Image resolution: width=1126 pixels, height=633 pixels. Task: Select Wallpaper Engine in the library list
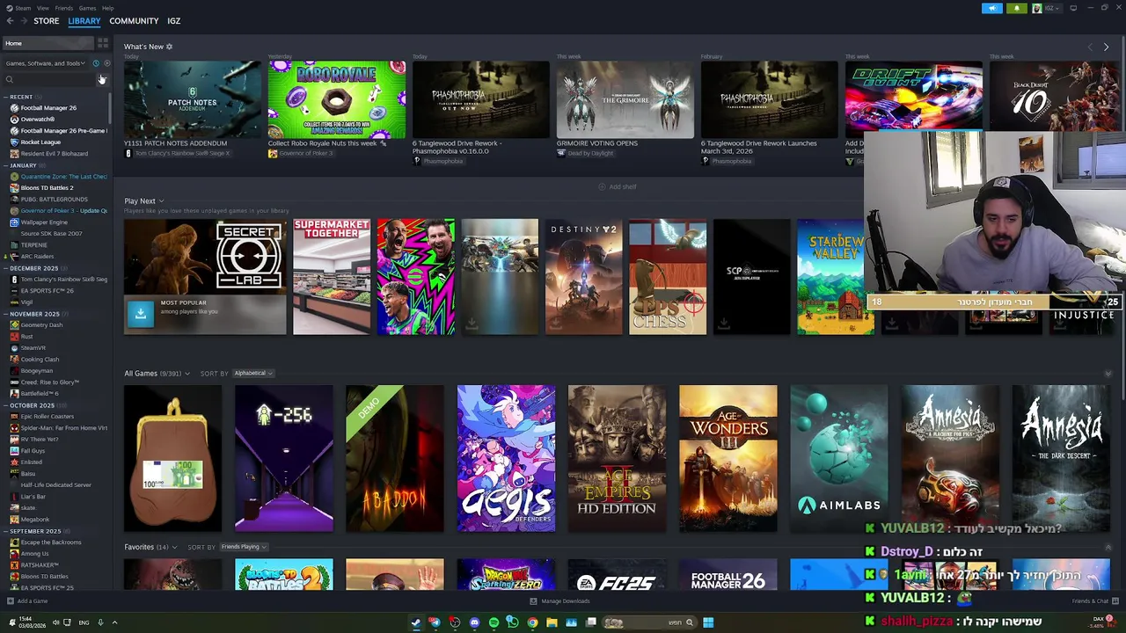coord(44,222)
